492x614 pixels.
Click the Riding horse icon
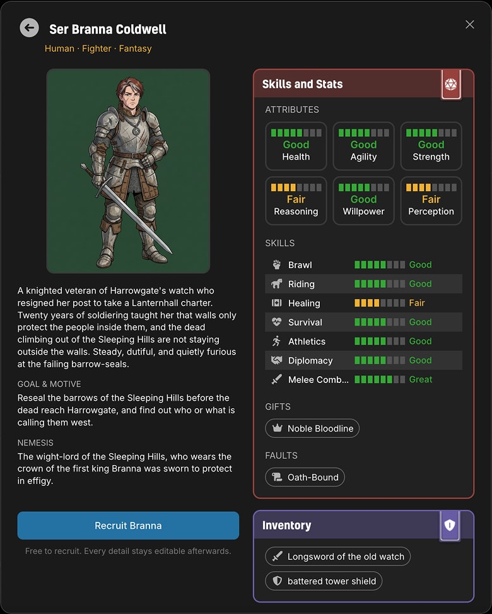(x=277, y=284)
